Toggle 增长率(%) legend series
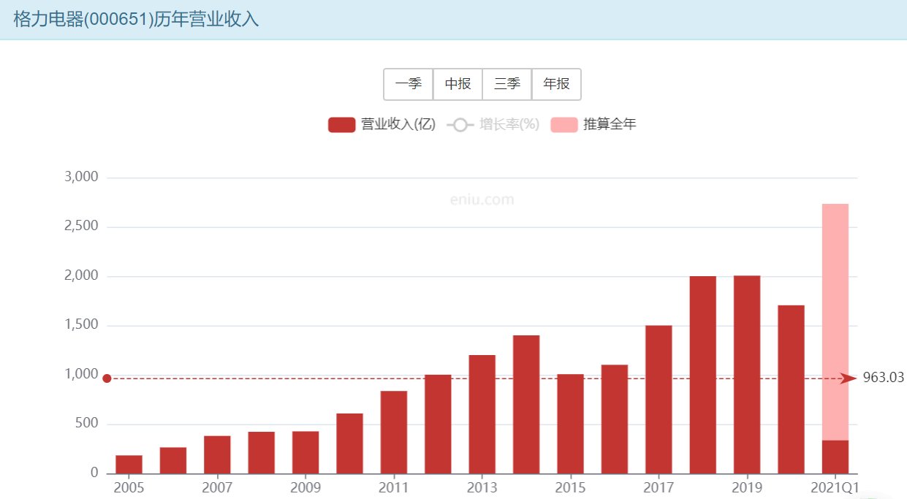This screenshot has height=499, width=907. [493, 124]
